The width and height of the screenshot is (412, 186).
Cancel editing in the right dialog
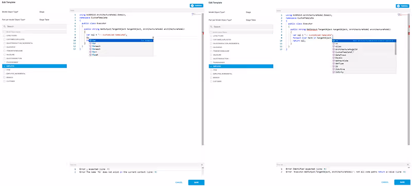point(385,182)
